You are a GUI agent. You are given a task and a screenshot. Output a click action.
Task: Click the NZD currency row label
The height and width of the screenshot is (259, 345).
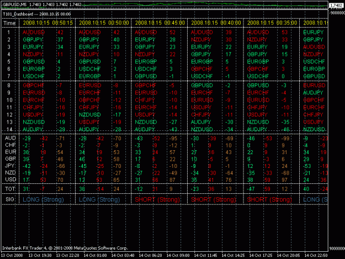[x=10, y=172]
